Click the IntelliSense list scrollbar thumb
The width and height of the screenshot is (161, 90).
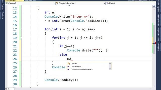[110, 69]
